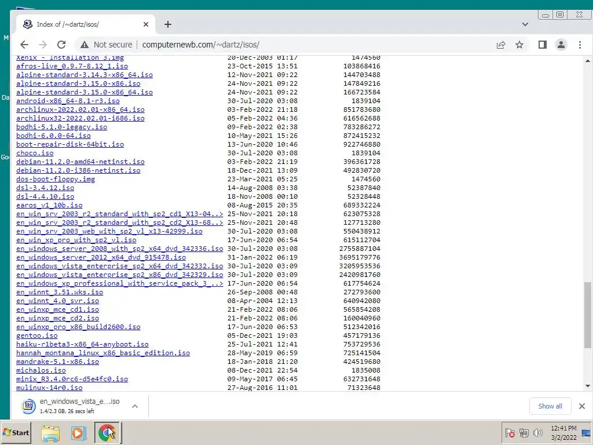Download haiku-r1beta3-x86_64-anyboot.iso
The height and width of the screenshot is (445, 593).
click(x=82, y=345)
